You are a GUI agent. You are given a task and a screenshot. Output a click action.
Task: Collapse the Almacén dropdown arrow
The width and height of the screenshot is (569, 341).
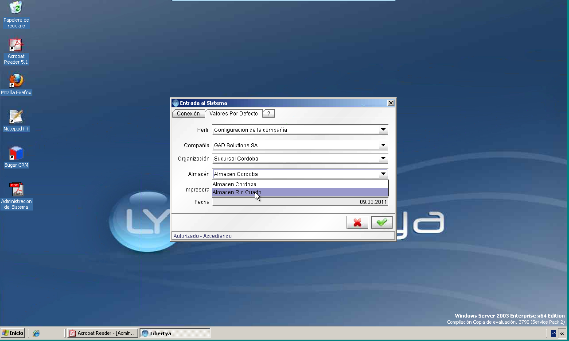(383, 174)
